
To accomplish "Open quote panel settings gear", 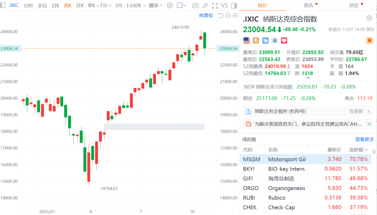I will (369, 18).
